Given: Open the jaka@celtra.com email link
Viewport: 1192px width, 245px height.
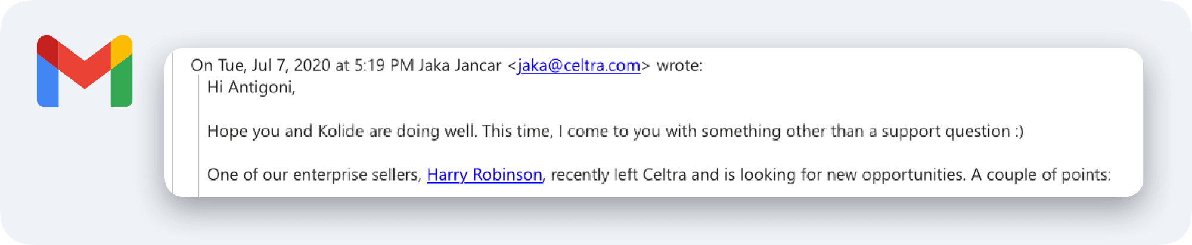Looking at the screenshot, I should click(579, 65).
